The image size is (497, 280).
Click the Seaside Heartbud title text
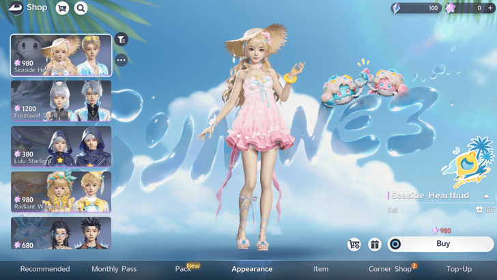[x=430, y=195]
